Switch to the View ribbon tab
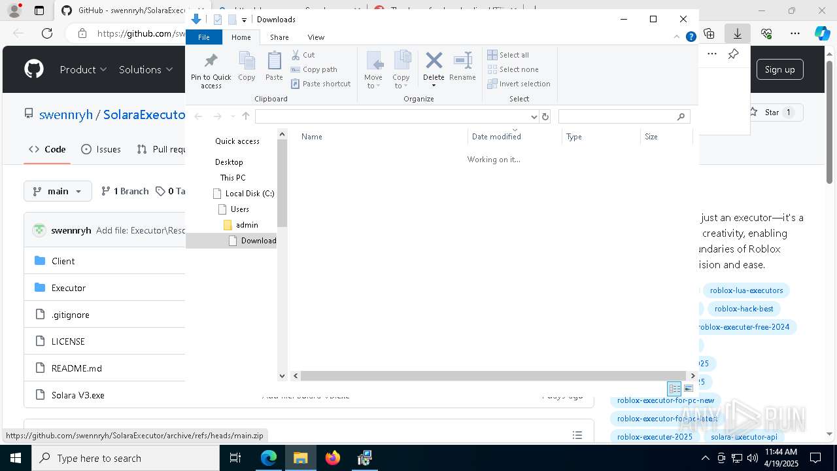Image resolution: width=837 pixels, height=471 pixels. coord(316,37)
